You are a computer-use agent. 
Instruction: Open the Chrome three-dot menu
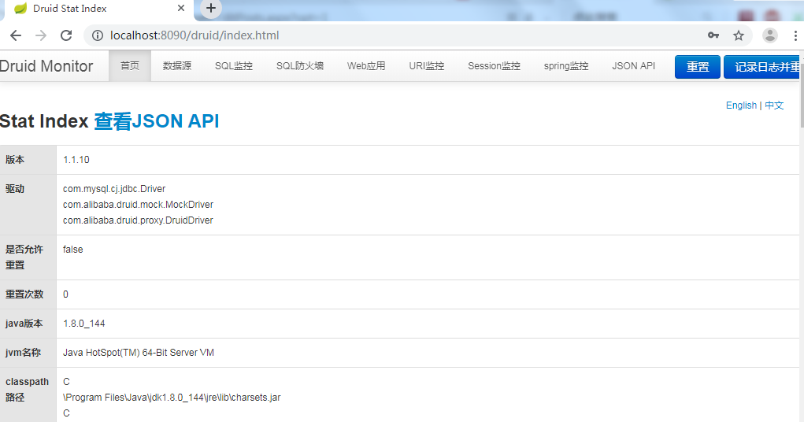coord(795,35)
